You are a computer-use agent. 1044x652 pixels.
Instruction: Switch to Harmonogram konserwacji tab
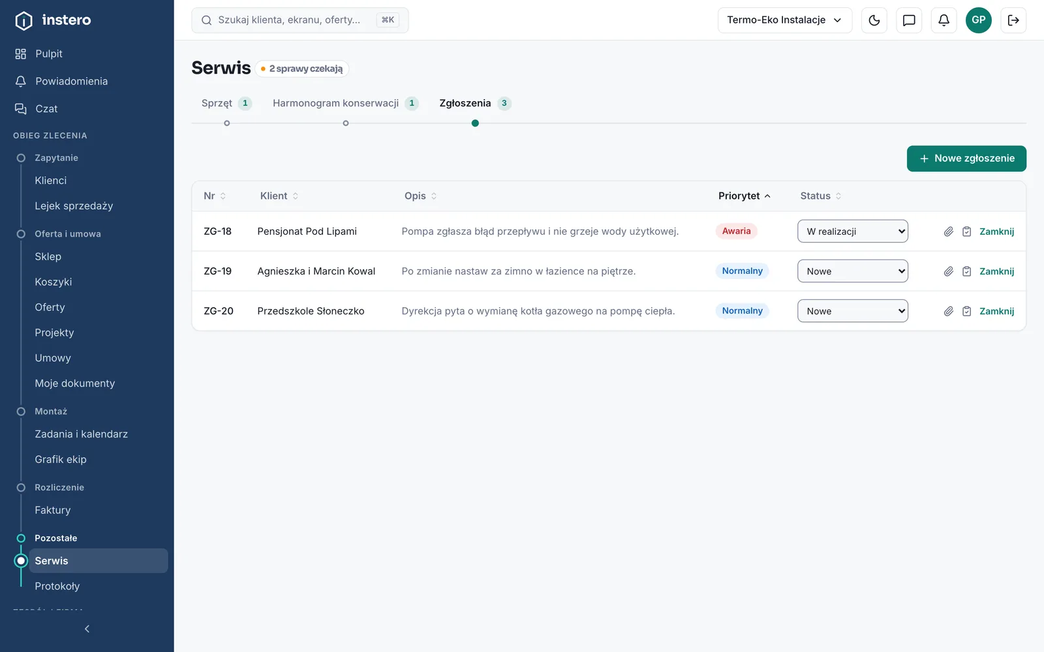(345, 103)
